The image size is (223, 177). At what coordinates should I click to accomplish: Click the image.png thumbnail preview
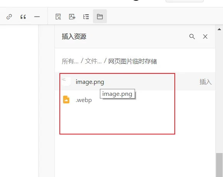click(66, 82)
